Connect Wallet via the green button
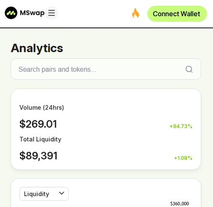213x207 pixels. point(177,14)
